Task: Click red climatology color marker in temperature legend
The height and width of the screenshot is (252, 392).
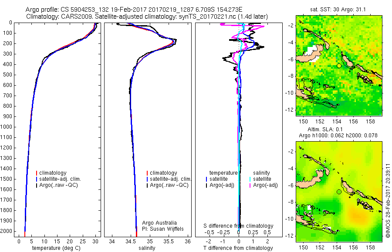Action: (37, 173)
